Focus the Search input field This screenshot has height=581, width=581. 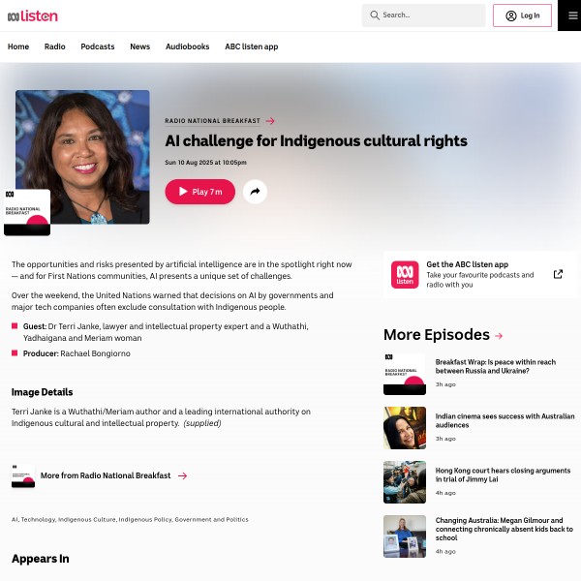pos(423,15)
